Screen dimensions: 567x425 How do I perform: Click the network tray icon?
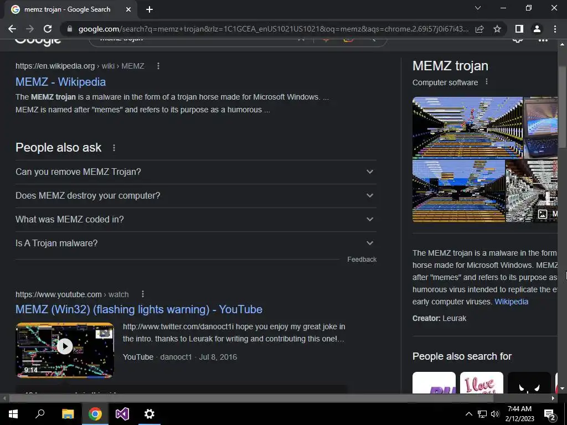point(482,414)
